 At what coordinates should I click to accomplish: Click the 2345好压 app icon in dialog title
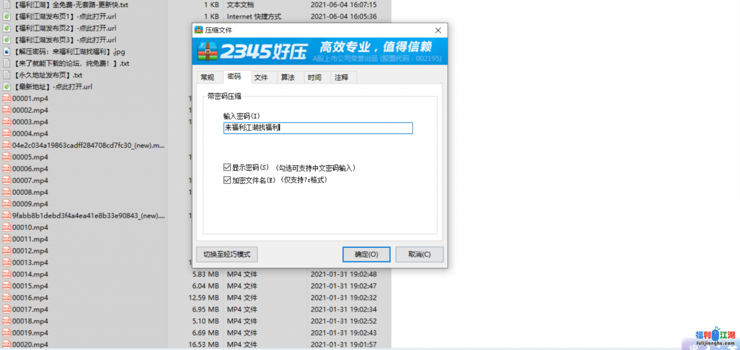pyautogui.click(x=199, y=30)
